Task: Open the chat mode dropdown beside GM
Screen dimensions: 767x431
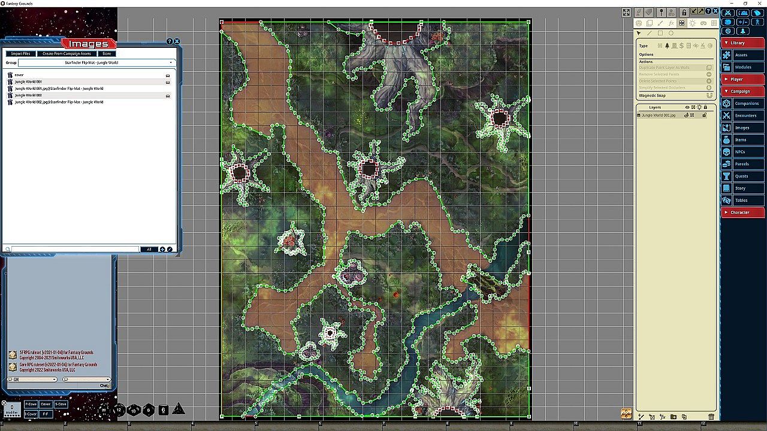Action: click(x=86, y=380)
